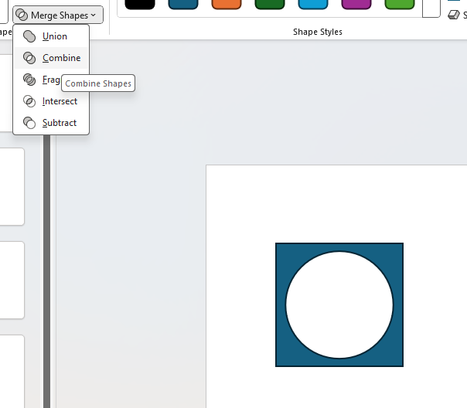Go to the third slide thumbnail
The image size is (467, 408).
click(x=12, y=371)
